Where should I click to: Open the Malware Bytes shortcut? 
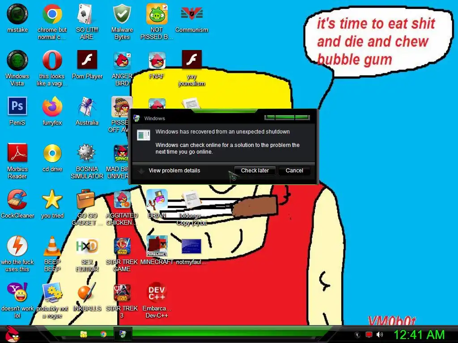[x=122, y=21]
